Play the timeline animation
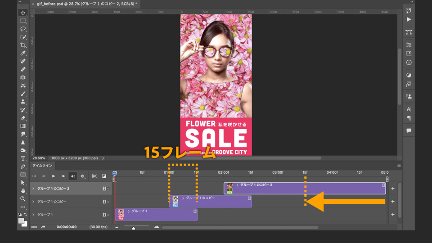 click(x=54, y=176)
